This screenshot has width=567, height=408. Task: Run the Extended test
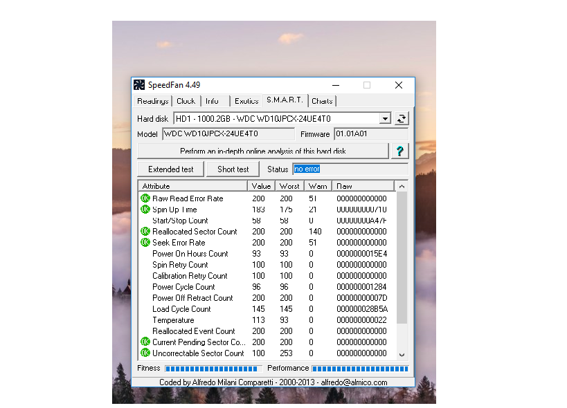(170, 169)
